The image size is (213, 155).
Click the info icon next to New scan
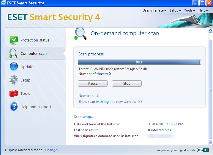point(97,95)
